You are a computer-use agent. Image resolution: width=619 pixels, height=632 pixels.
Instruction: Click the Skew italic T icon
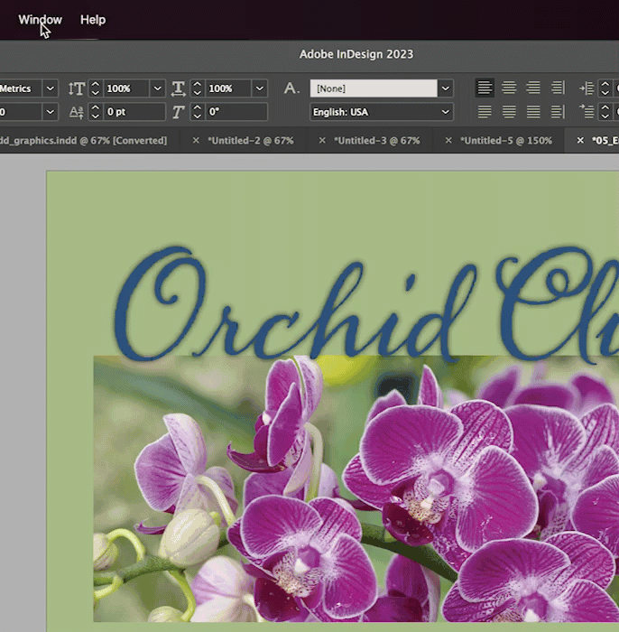tap(178, 112)
